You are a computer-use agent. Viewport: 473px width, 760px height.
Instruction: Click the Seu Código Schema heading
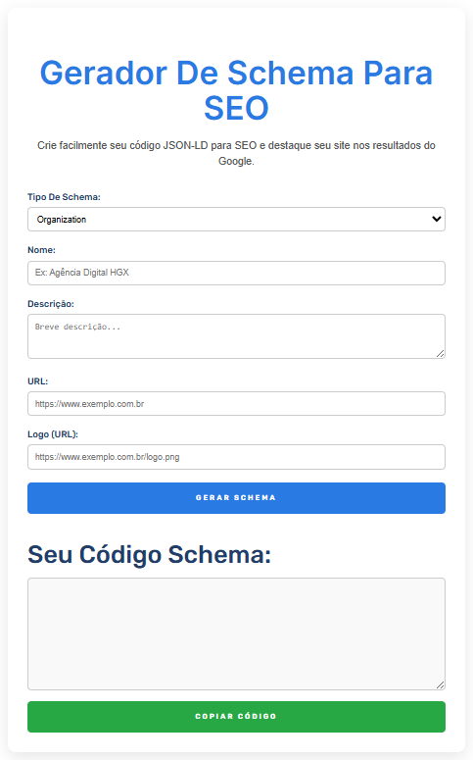point(149,554)
